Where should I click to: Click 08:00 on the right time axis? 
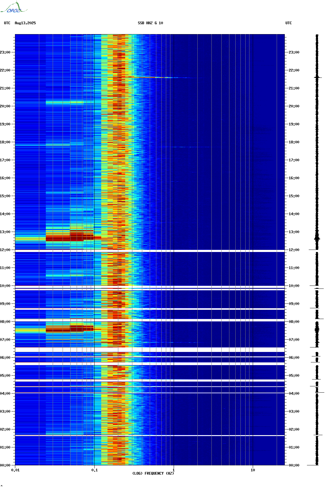[x=294, y=322]
